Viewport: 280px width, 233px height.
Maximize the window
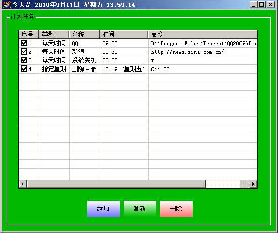(x=262, y=5)
